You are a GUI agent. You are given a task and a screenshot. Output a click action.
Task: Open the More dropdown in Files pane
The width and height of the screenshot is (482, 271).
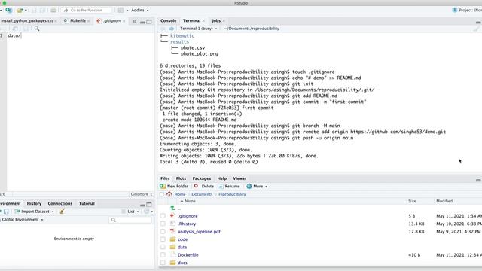pos(257,186)
